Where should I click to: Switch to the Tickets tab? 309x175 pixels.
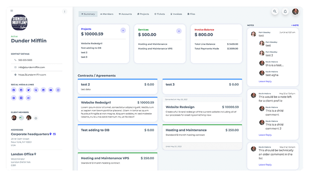point(160,14)
